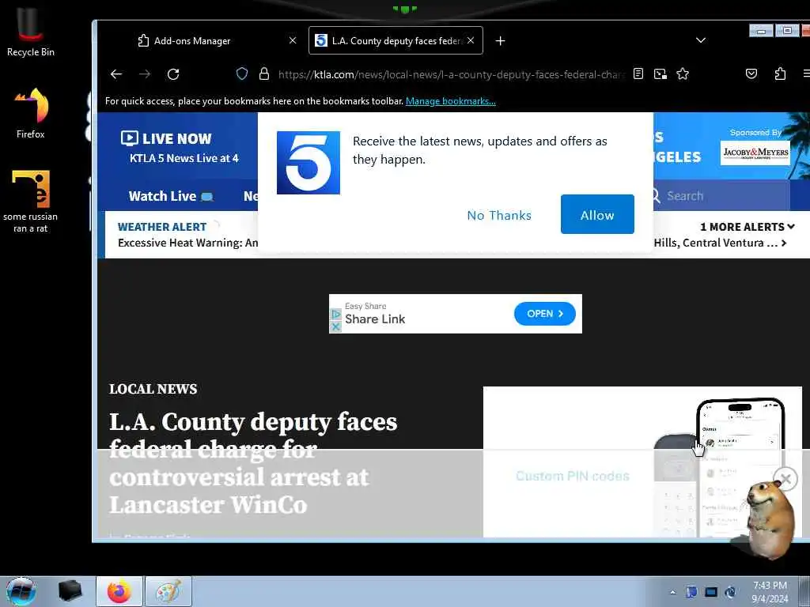Screen dimensions: 810x607
Task: Open Watch Live in site navigation
Action: click(171, 196)
